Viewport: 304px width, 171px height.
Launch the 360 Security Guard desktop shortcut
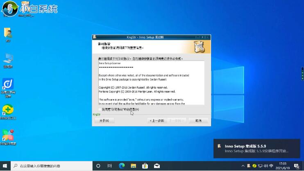pyautogui.click(x=8, y=110)
